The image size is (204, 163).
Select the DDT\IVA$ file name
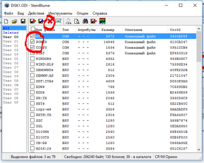click(x=45, y=81)
